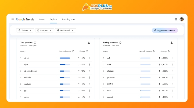Image resolution: width=194 pixels, height=108 pixels.
Task: Go to the Home tab
Action: 42,19
